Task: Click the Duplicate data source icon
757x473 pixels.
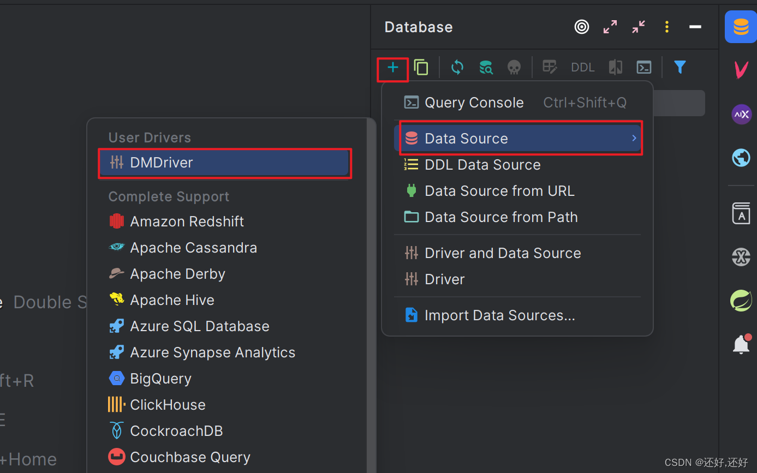Action: pyautogui.click(x=421, y=68)
